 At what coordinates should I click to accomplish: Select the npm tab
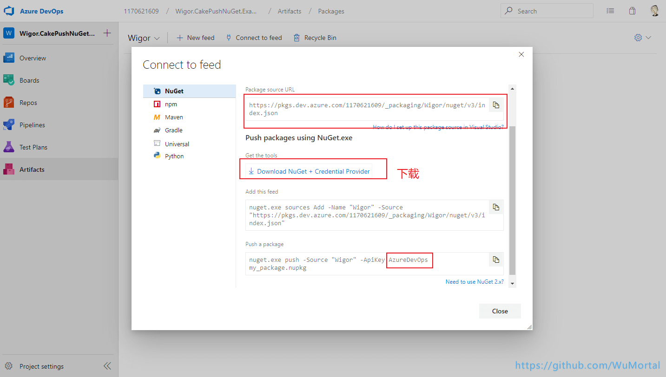click(x=190, y=104)
